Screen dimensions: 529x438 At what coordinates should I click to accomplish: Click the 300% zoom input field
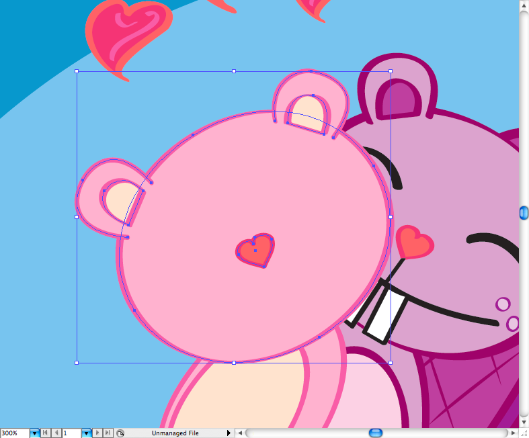click(14, 433)
